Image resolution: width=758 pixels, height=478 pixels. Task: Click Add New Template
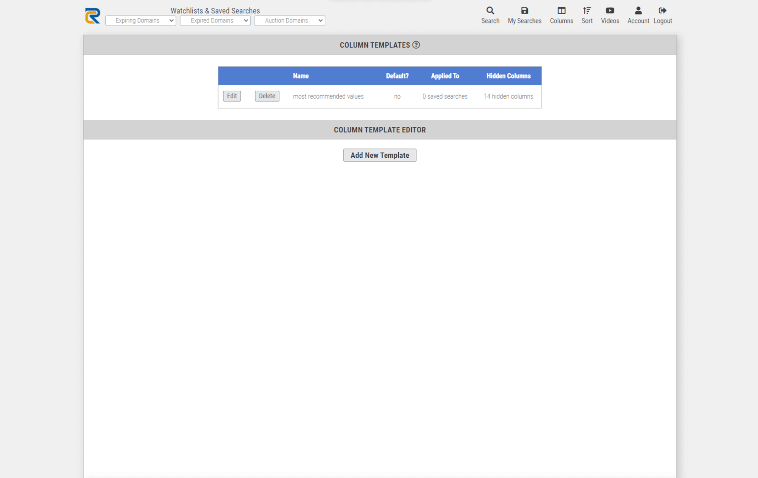click(x=379, y=155)
